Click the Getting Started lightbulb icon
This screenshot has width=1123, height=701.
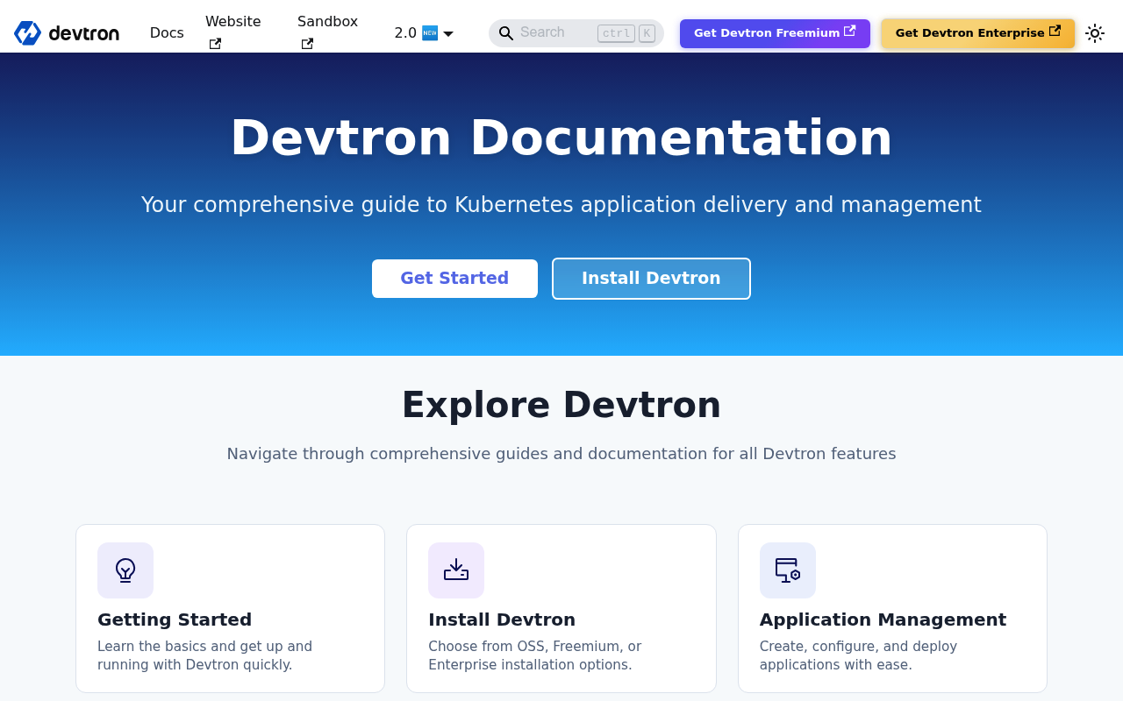click(125, 570)
